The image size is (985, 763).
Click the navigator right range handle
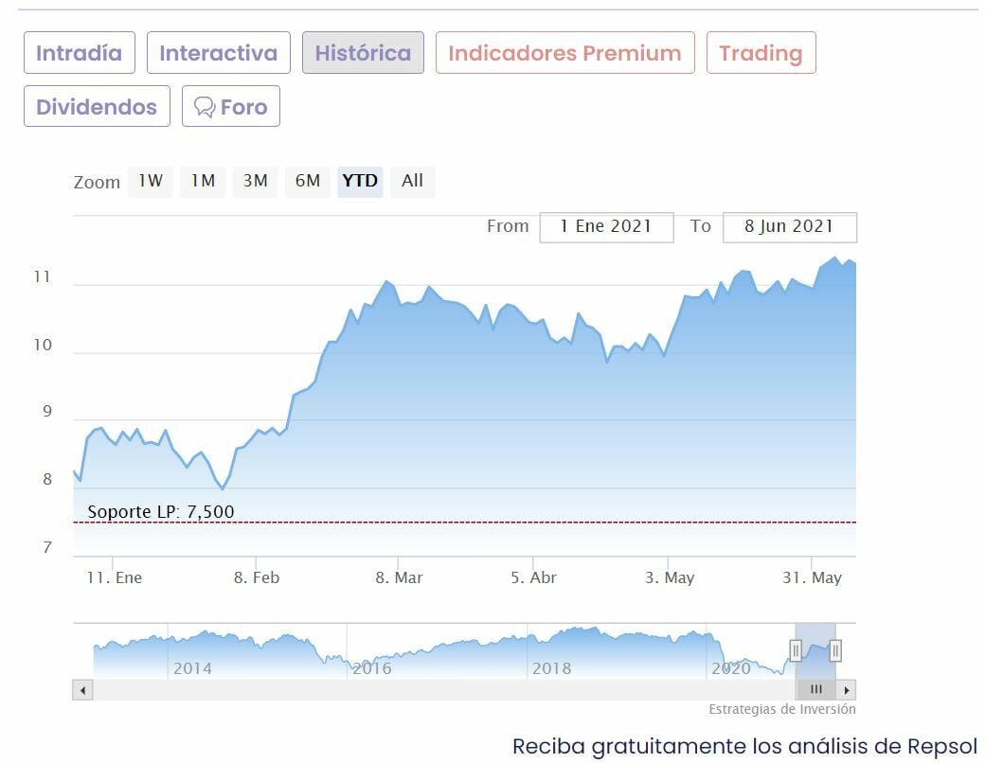pos(835,649)
